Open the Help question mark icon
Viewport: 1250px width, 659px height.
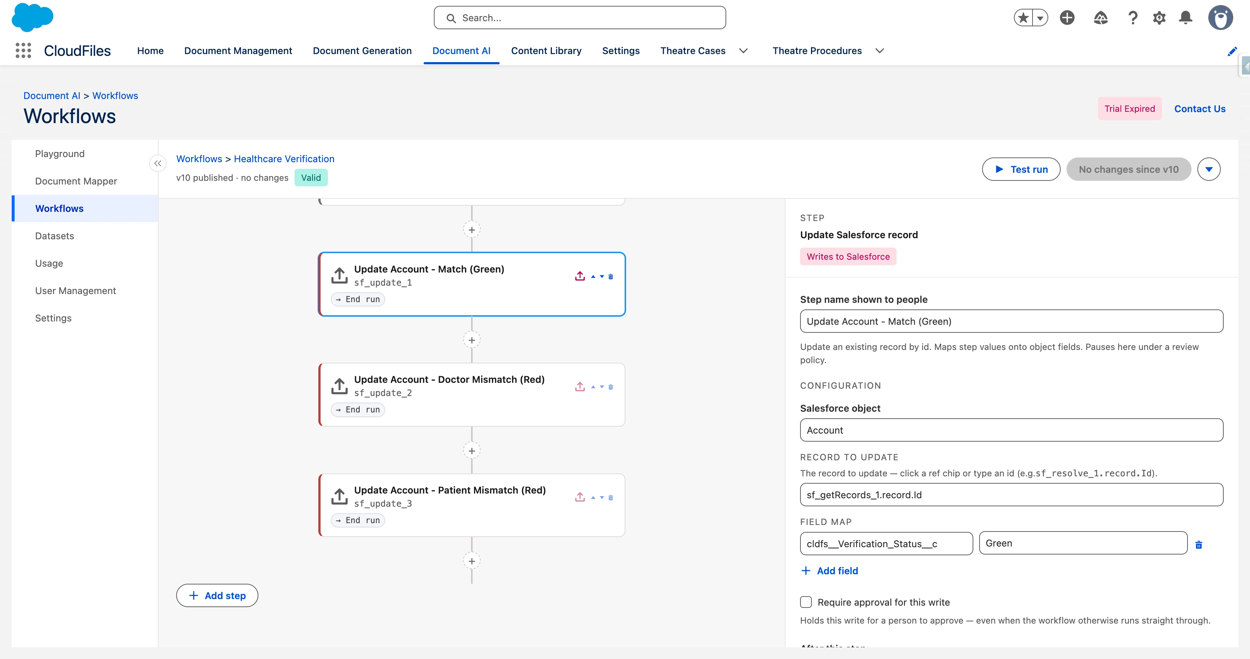1133,18
